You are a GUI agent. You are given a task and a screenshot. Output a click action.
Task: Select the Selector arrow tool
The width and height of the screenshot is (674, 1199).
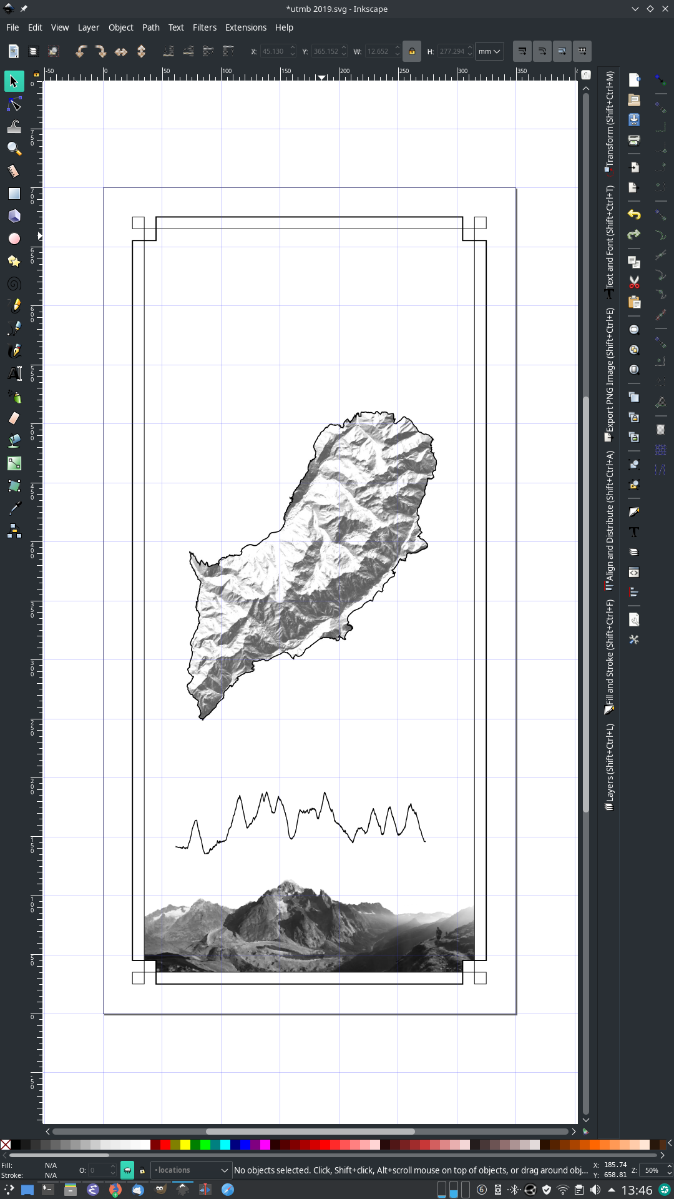pyautogui.click(x=14, y=81)
